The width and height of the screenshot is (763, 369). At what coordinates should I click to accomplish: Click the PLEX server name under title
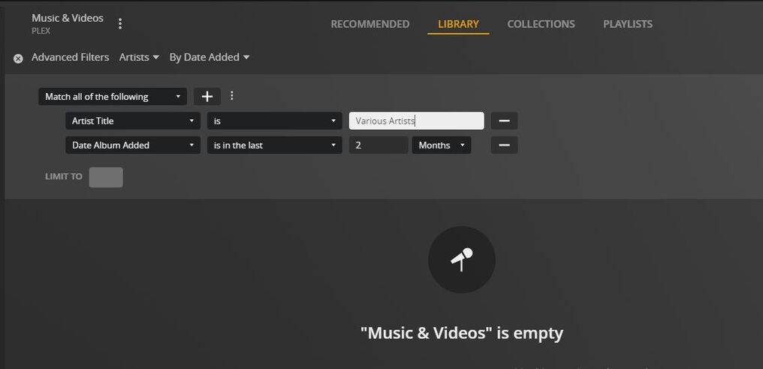pos(41,31)
